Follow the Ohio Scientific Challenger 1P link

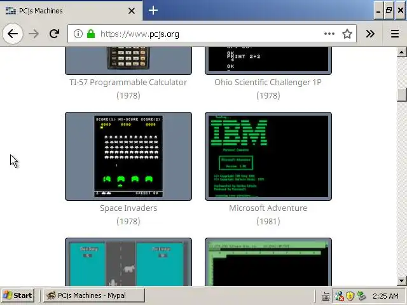pos(268,83)
